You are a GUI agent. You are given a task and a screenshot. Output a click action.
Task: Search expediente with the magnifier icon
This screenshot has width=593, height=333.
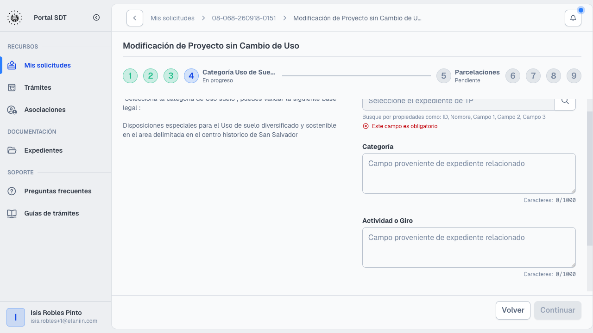point(565,101)
